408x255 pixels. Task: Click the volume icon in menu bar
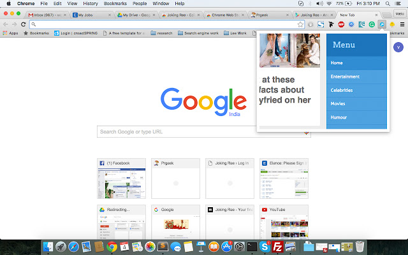click(x=319, y=3)
